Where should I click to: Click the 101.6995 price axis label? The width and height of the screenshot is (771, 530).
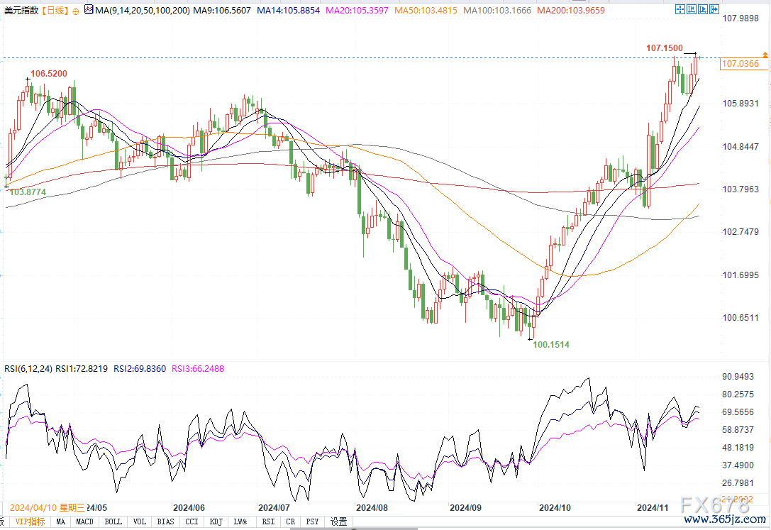(741, 275)
